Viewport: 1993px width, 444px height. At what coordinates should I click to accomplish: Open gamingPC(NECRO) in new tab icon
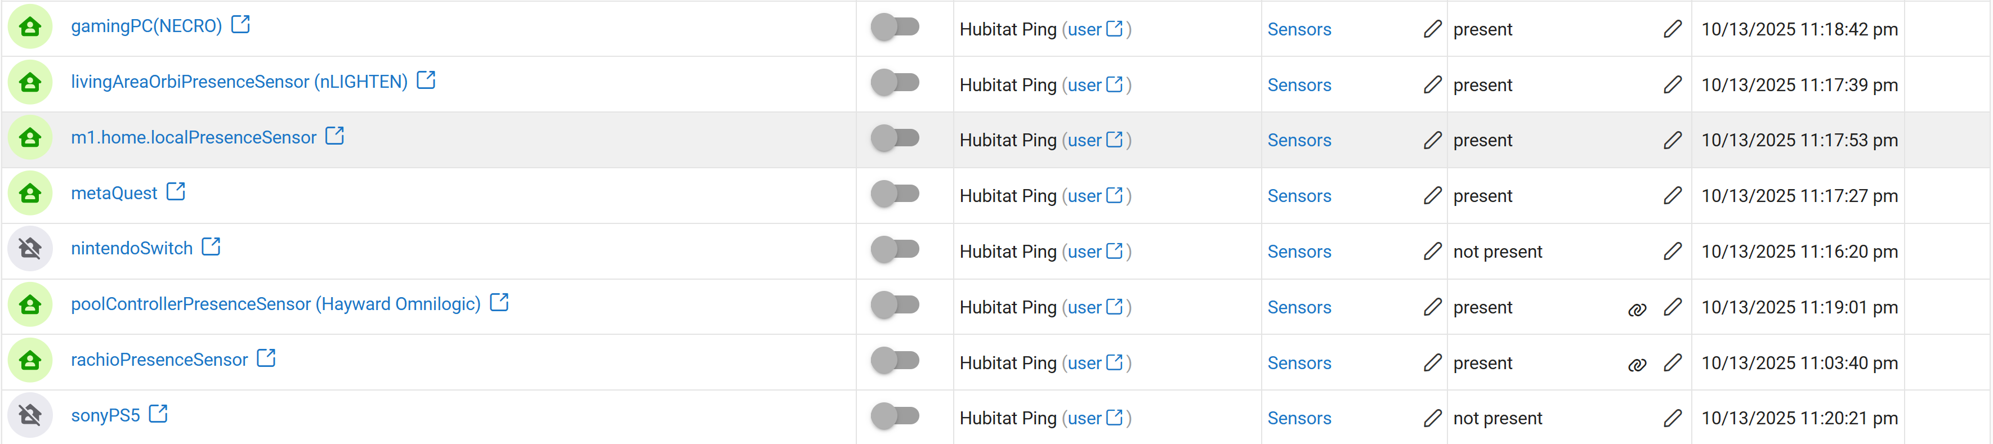coord(240,25)
